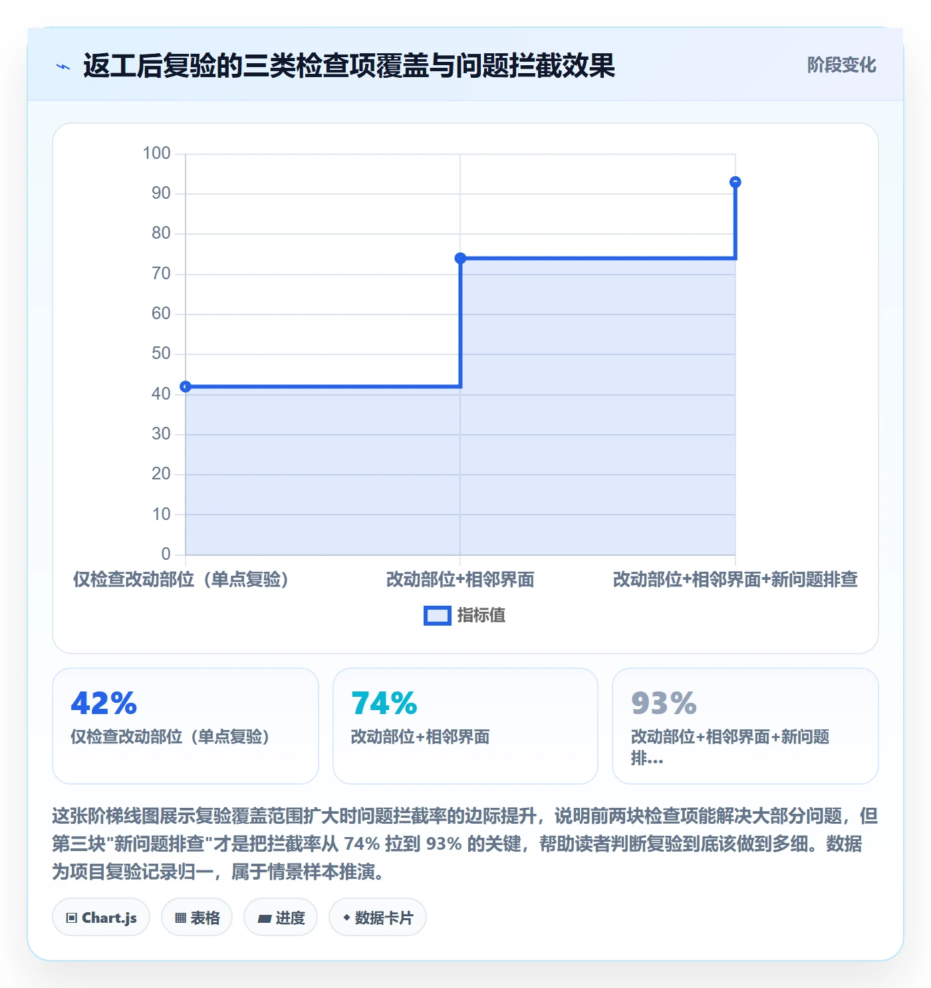This screenshot has width=931, height=988.
Task: Click the square icon on the Chart.js tag
Action: click(72, 918)
